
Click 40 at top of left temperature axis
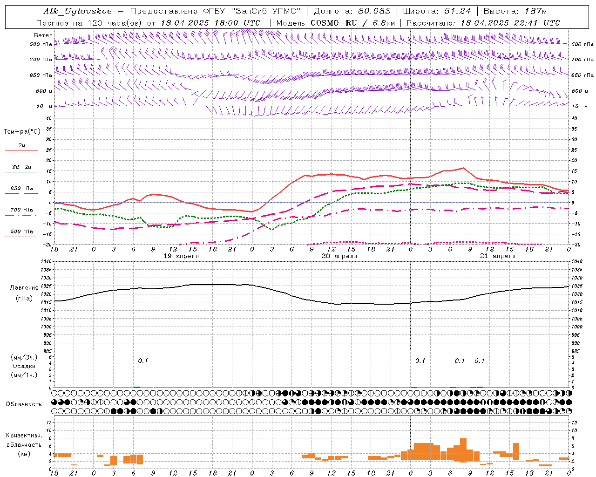click(48, 118)
